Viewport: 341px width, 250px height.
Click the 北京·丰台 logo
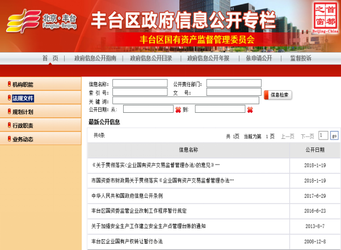(40, 22)
